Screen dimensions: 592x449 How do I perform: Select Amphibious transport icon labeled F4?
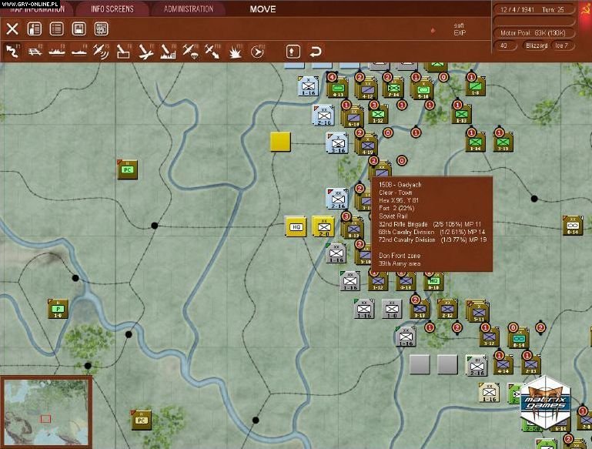[x=79, y=51]
